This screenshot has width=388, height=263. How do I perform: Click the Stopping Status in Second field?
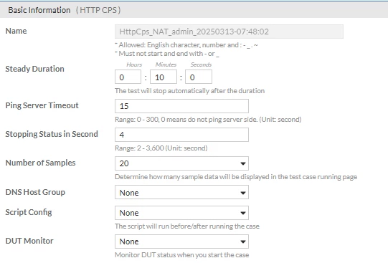[181, 135]
